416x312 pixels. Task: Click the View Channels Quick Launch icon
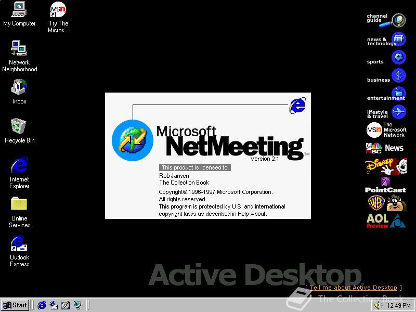[x=77, y=305]
